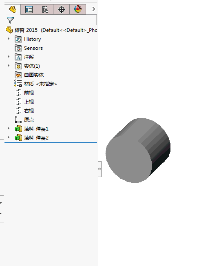Click the 上视 top plane icon

coord(18,102)
